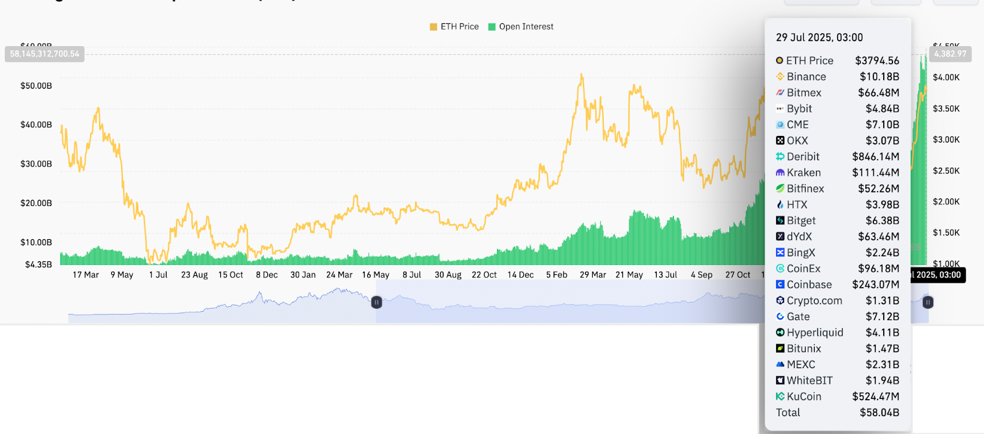Click the Bitfinex leaf icon

coord(780,189)
